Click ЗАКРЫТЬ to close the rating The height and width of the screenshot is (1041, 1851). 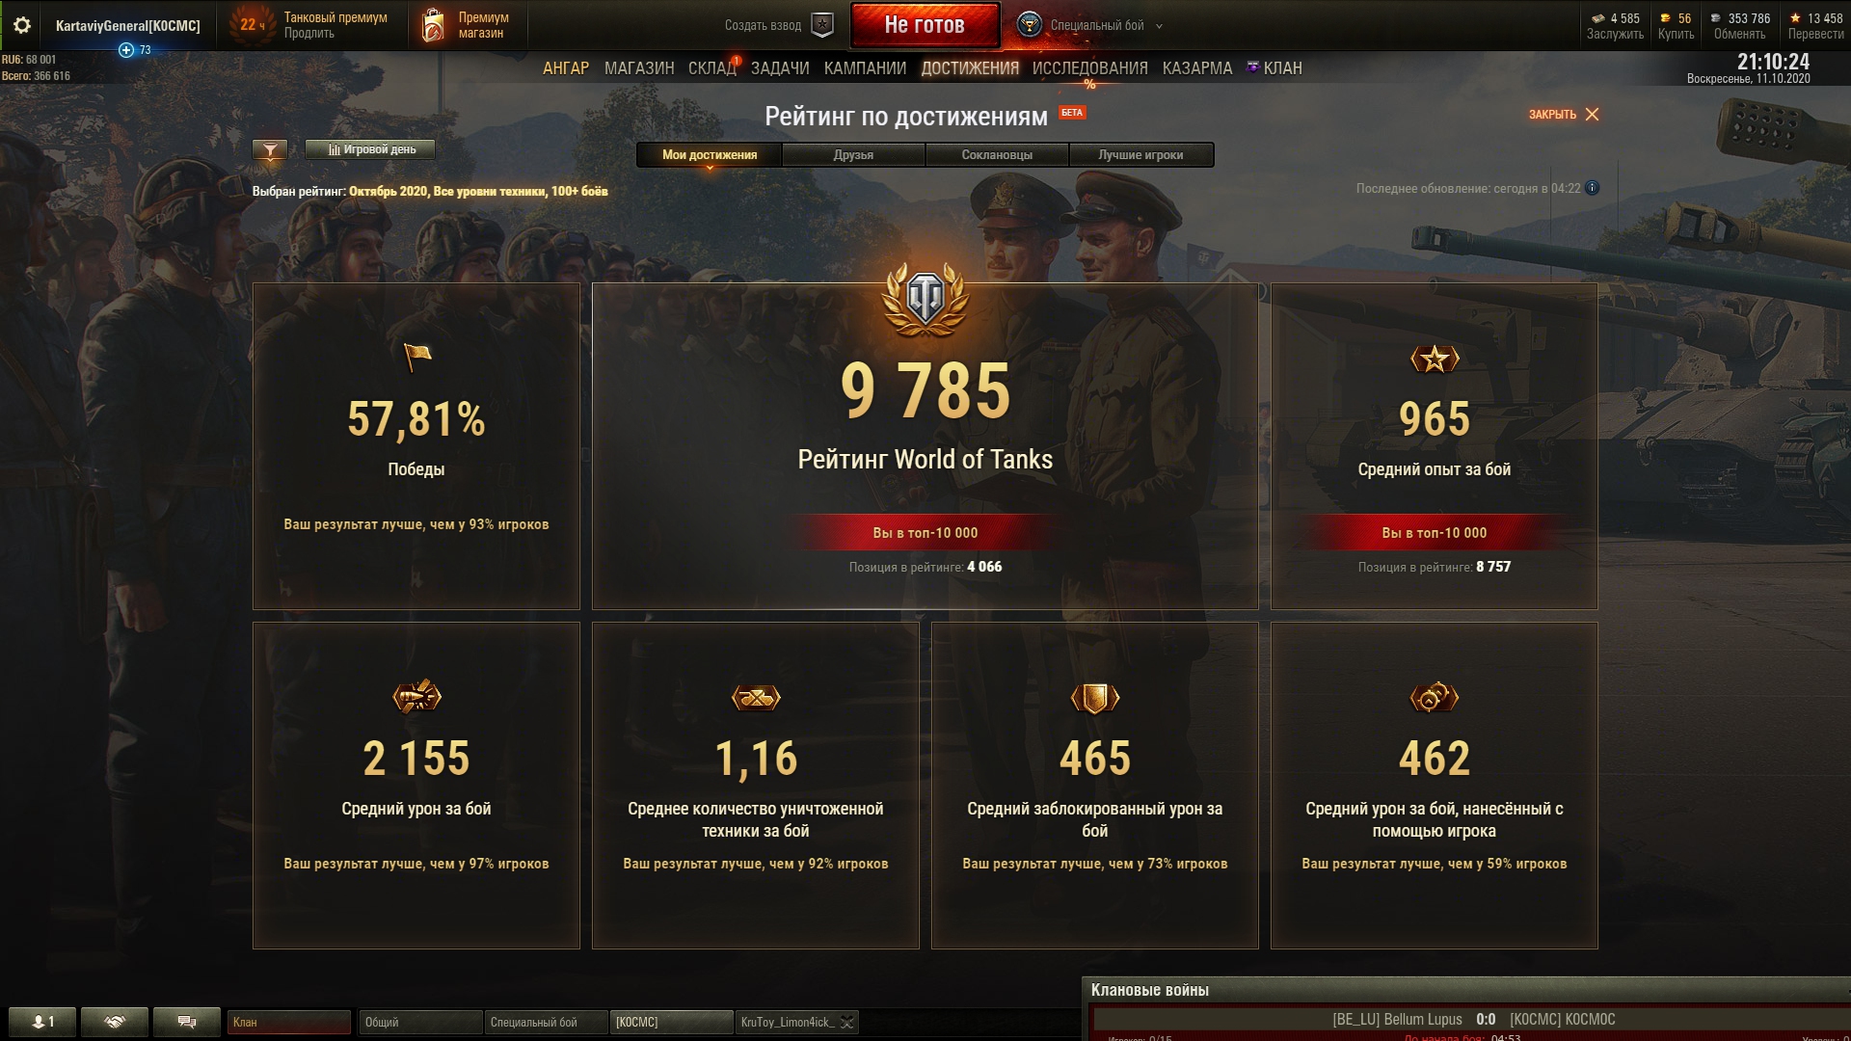pos(1563,114)
